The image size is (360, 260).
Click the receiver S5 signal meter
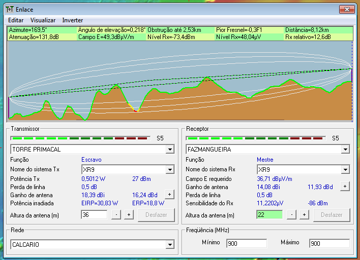tap(256, 138)
